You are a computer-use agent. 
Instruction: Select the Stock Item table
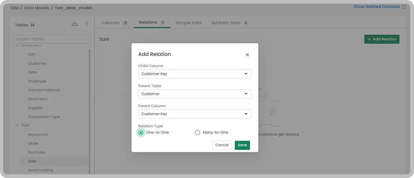click(38, 99)
